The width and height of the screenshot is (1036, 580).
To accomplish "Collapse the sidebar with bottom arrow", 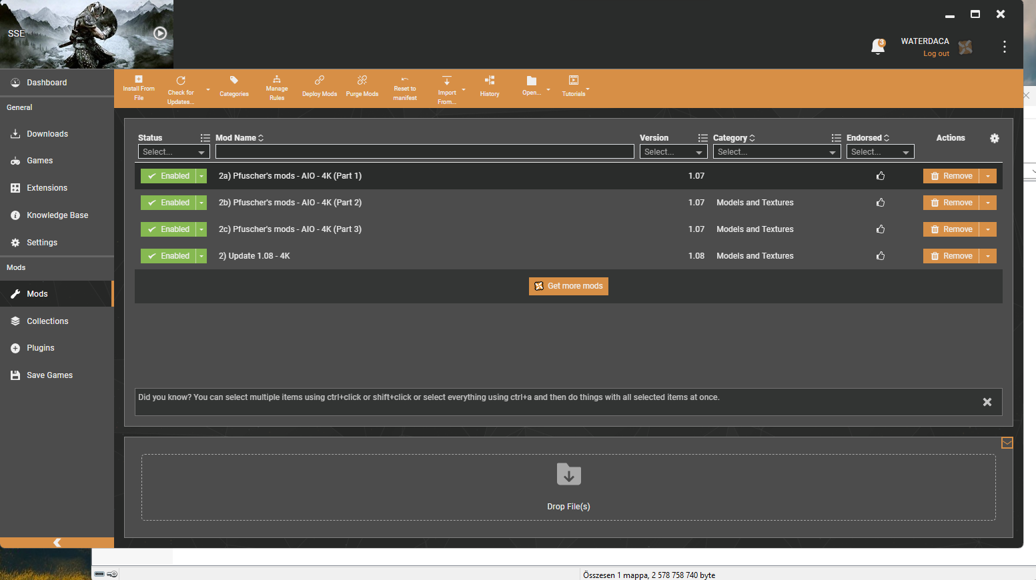I will (x=57, y=543).
